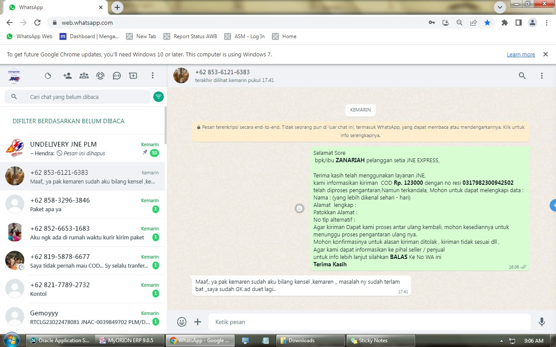Viewport: 556px width, 347px height.
Task: Open the conversation three-dot menu
Action: point(542,75)
